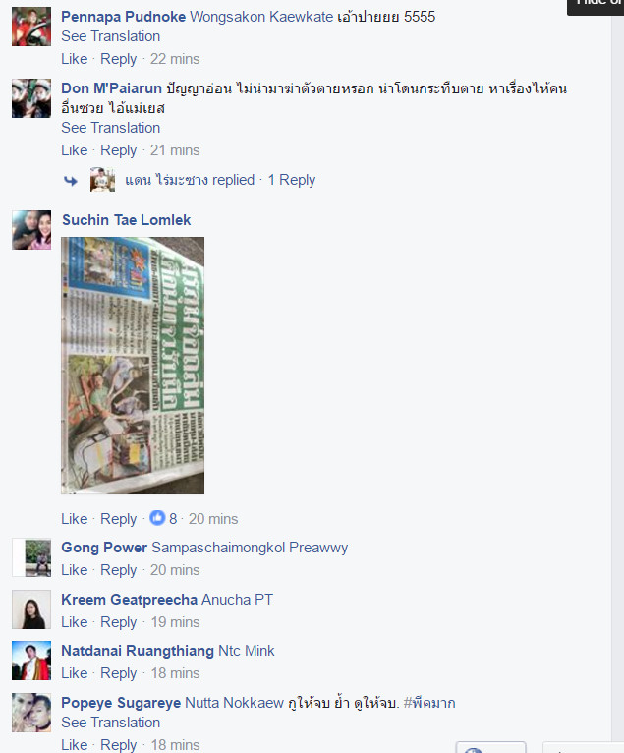Viewport: 624px width, 753px height.
Task: Open the small avatar of the replier
Action: [102, 180]
